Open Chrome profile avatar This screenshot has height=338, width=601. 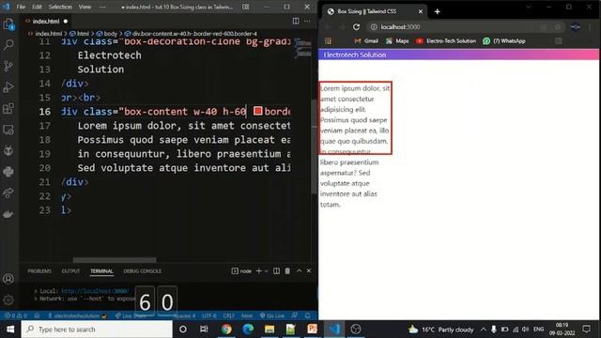pos(576,27)
